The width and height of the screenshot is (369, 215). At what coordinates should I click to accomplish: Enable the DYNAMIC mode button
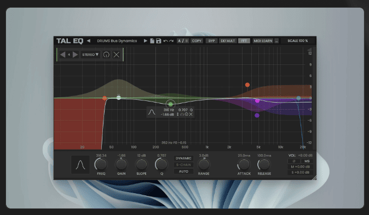pos(183,158)
